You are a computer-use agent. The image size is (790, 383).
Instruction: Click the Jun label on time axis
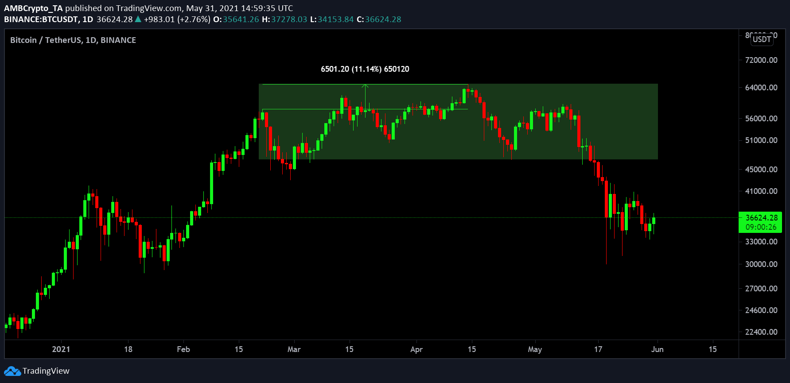point(658,349)
